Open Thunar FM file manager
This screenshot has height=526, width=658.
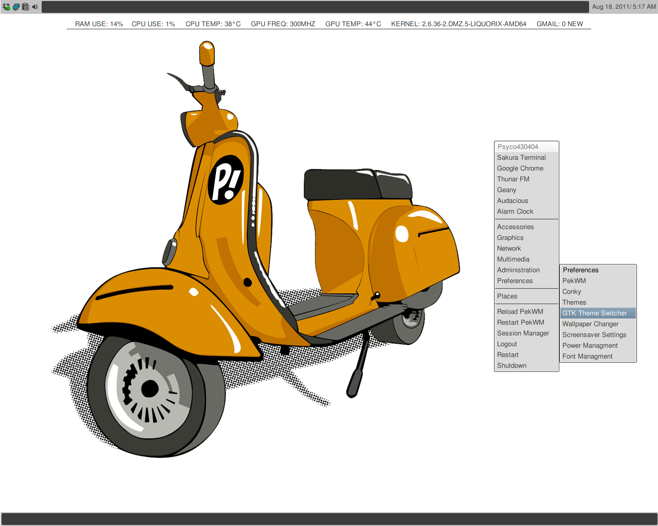[x=526, y=179]
